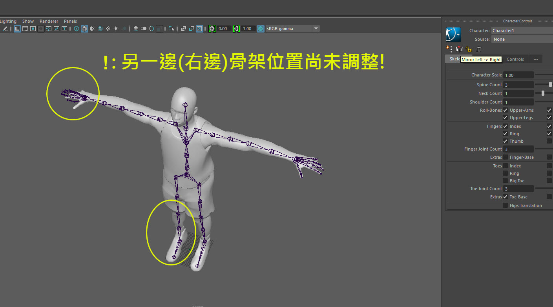Enable Hips Translation checkbox

point(506,205)
